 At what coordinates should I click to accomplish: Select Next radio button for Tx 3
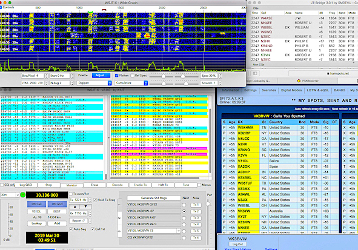click(184, 218)
